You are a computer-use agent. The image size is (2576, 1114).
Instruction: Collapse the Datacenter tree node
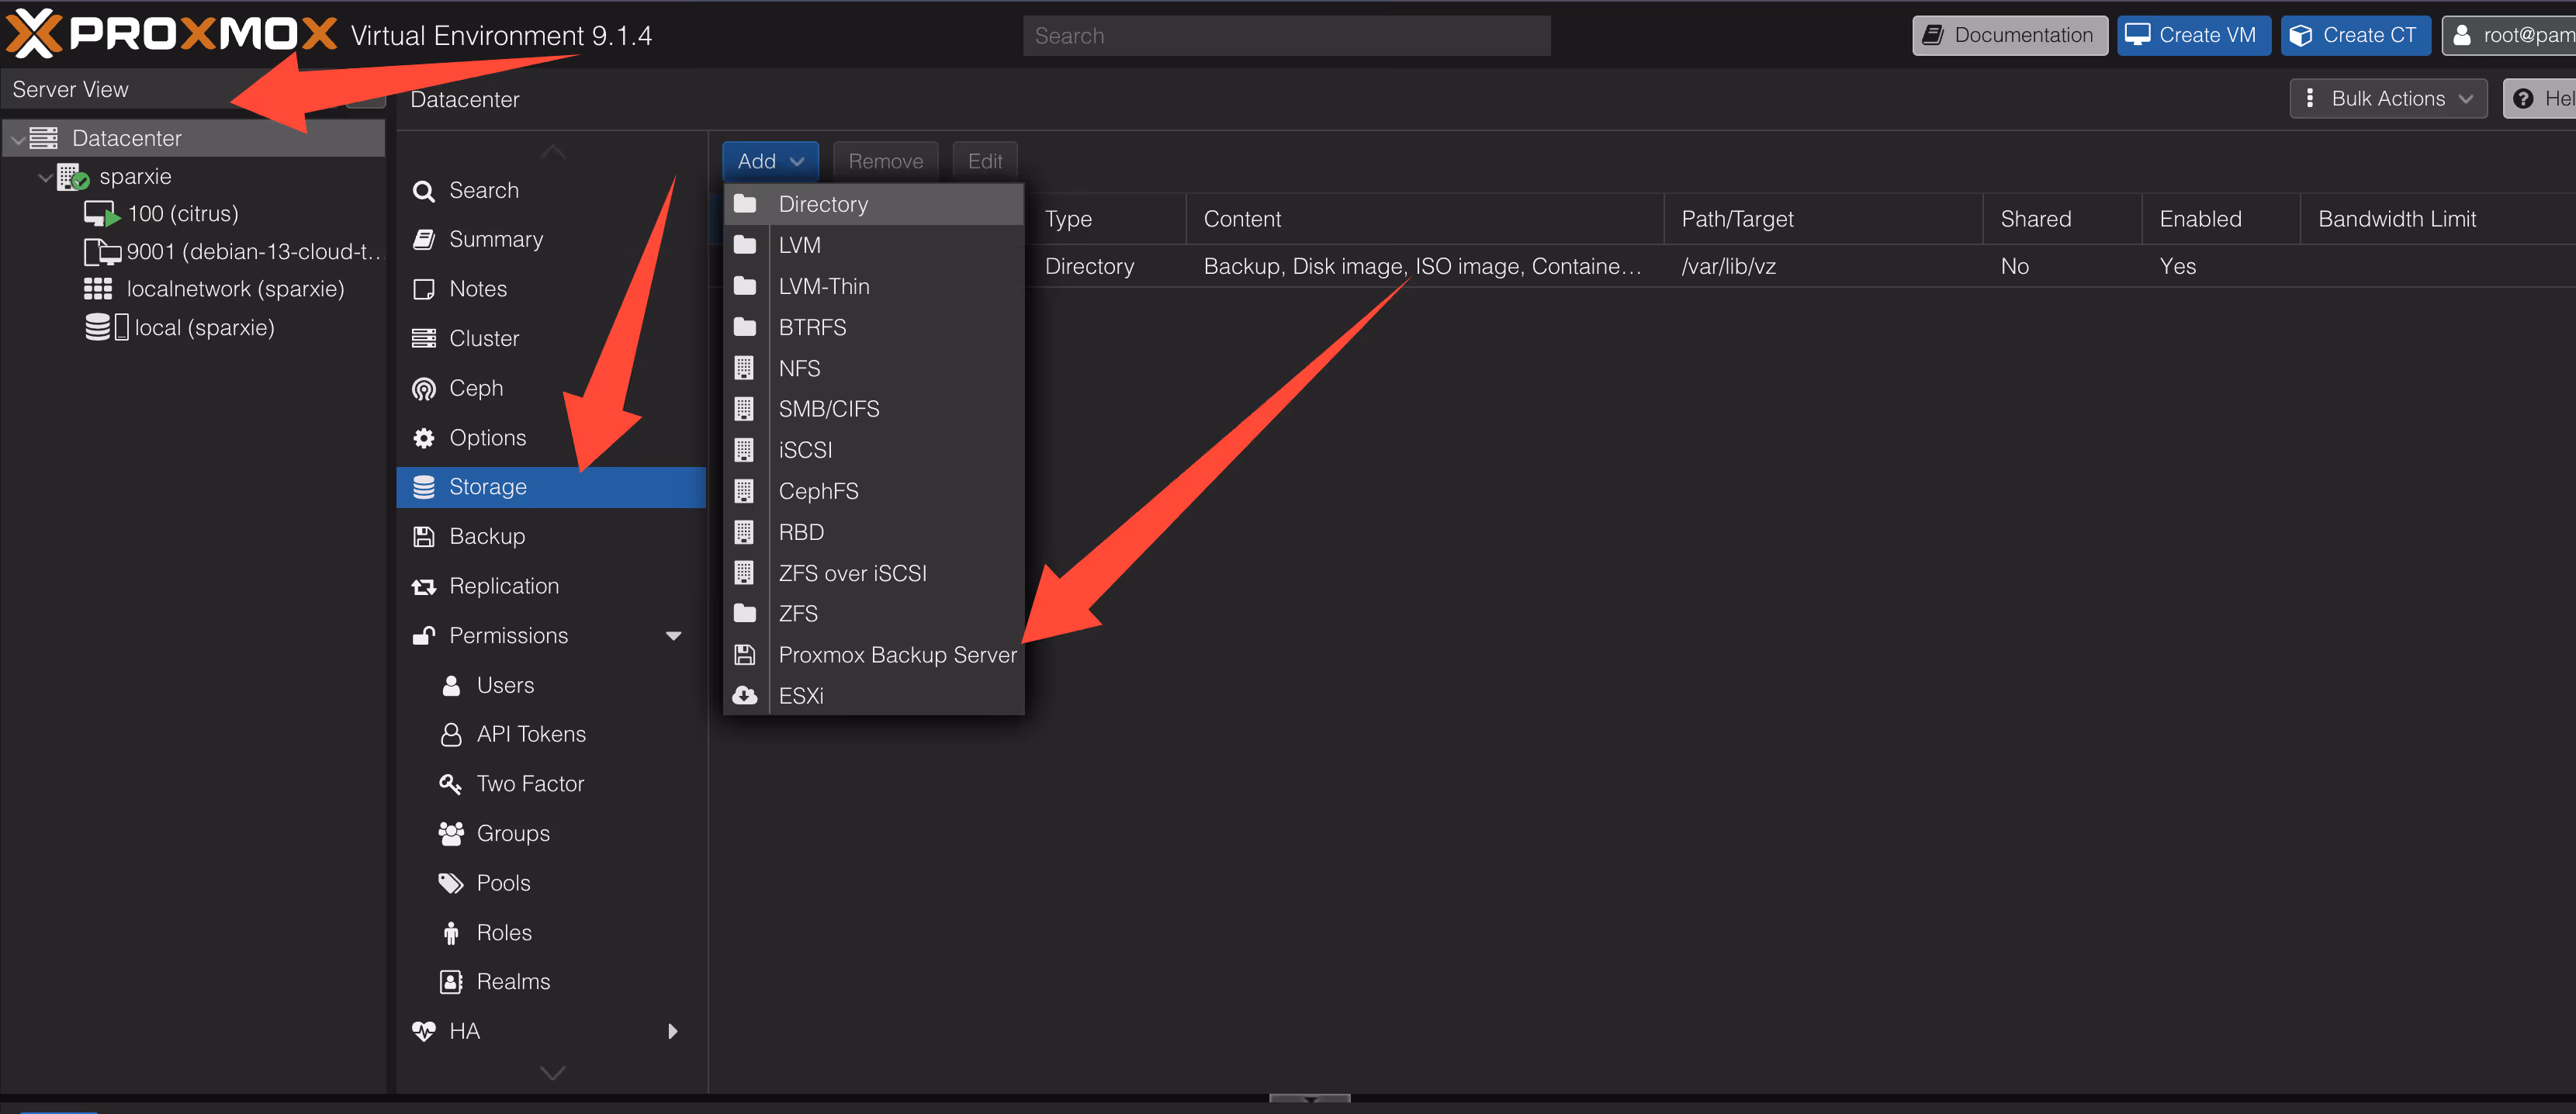tap(18, 139)
